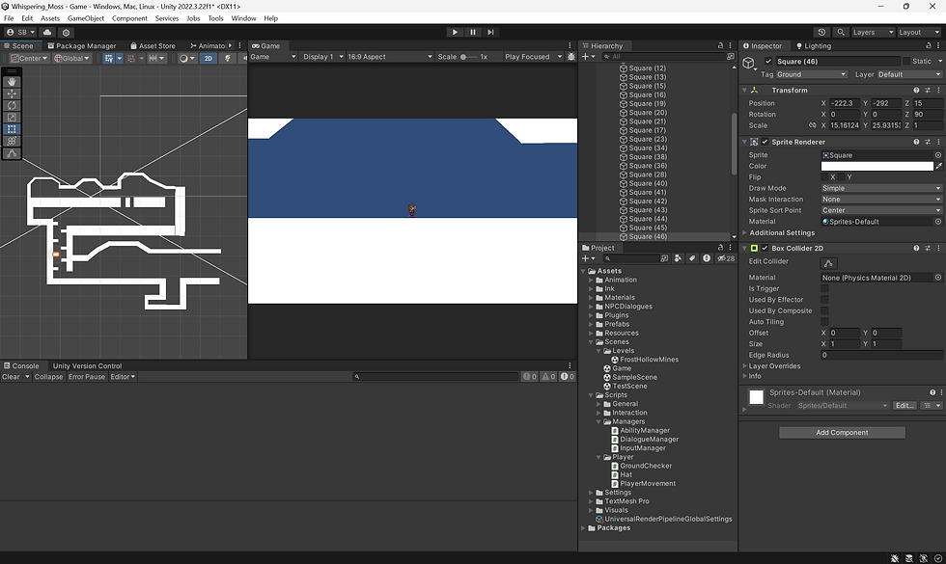946x564 pixels.
Task: Click the Sprite Renderer Color swatch
Action: 877,166
